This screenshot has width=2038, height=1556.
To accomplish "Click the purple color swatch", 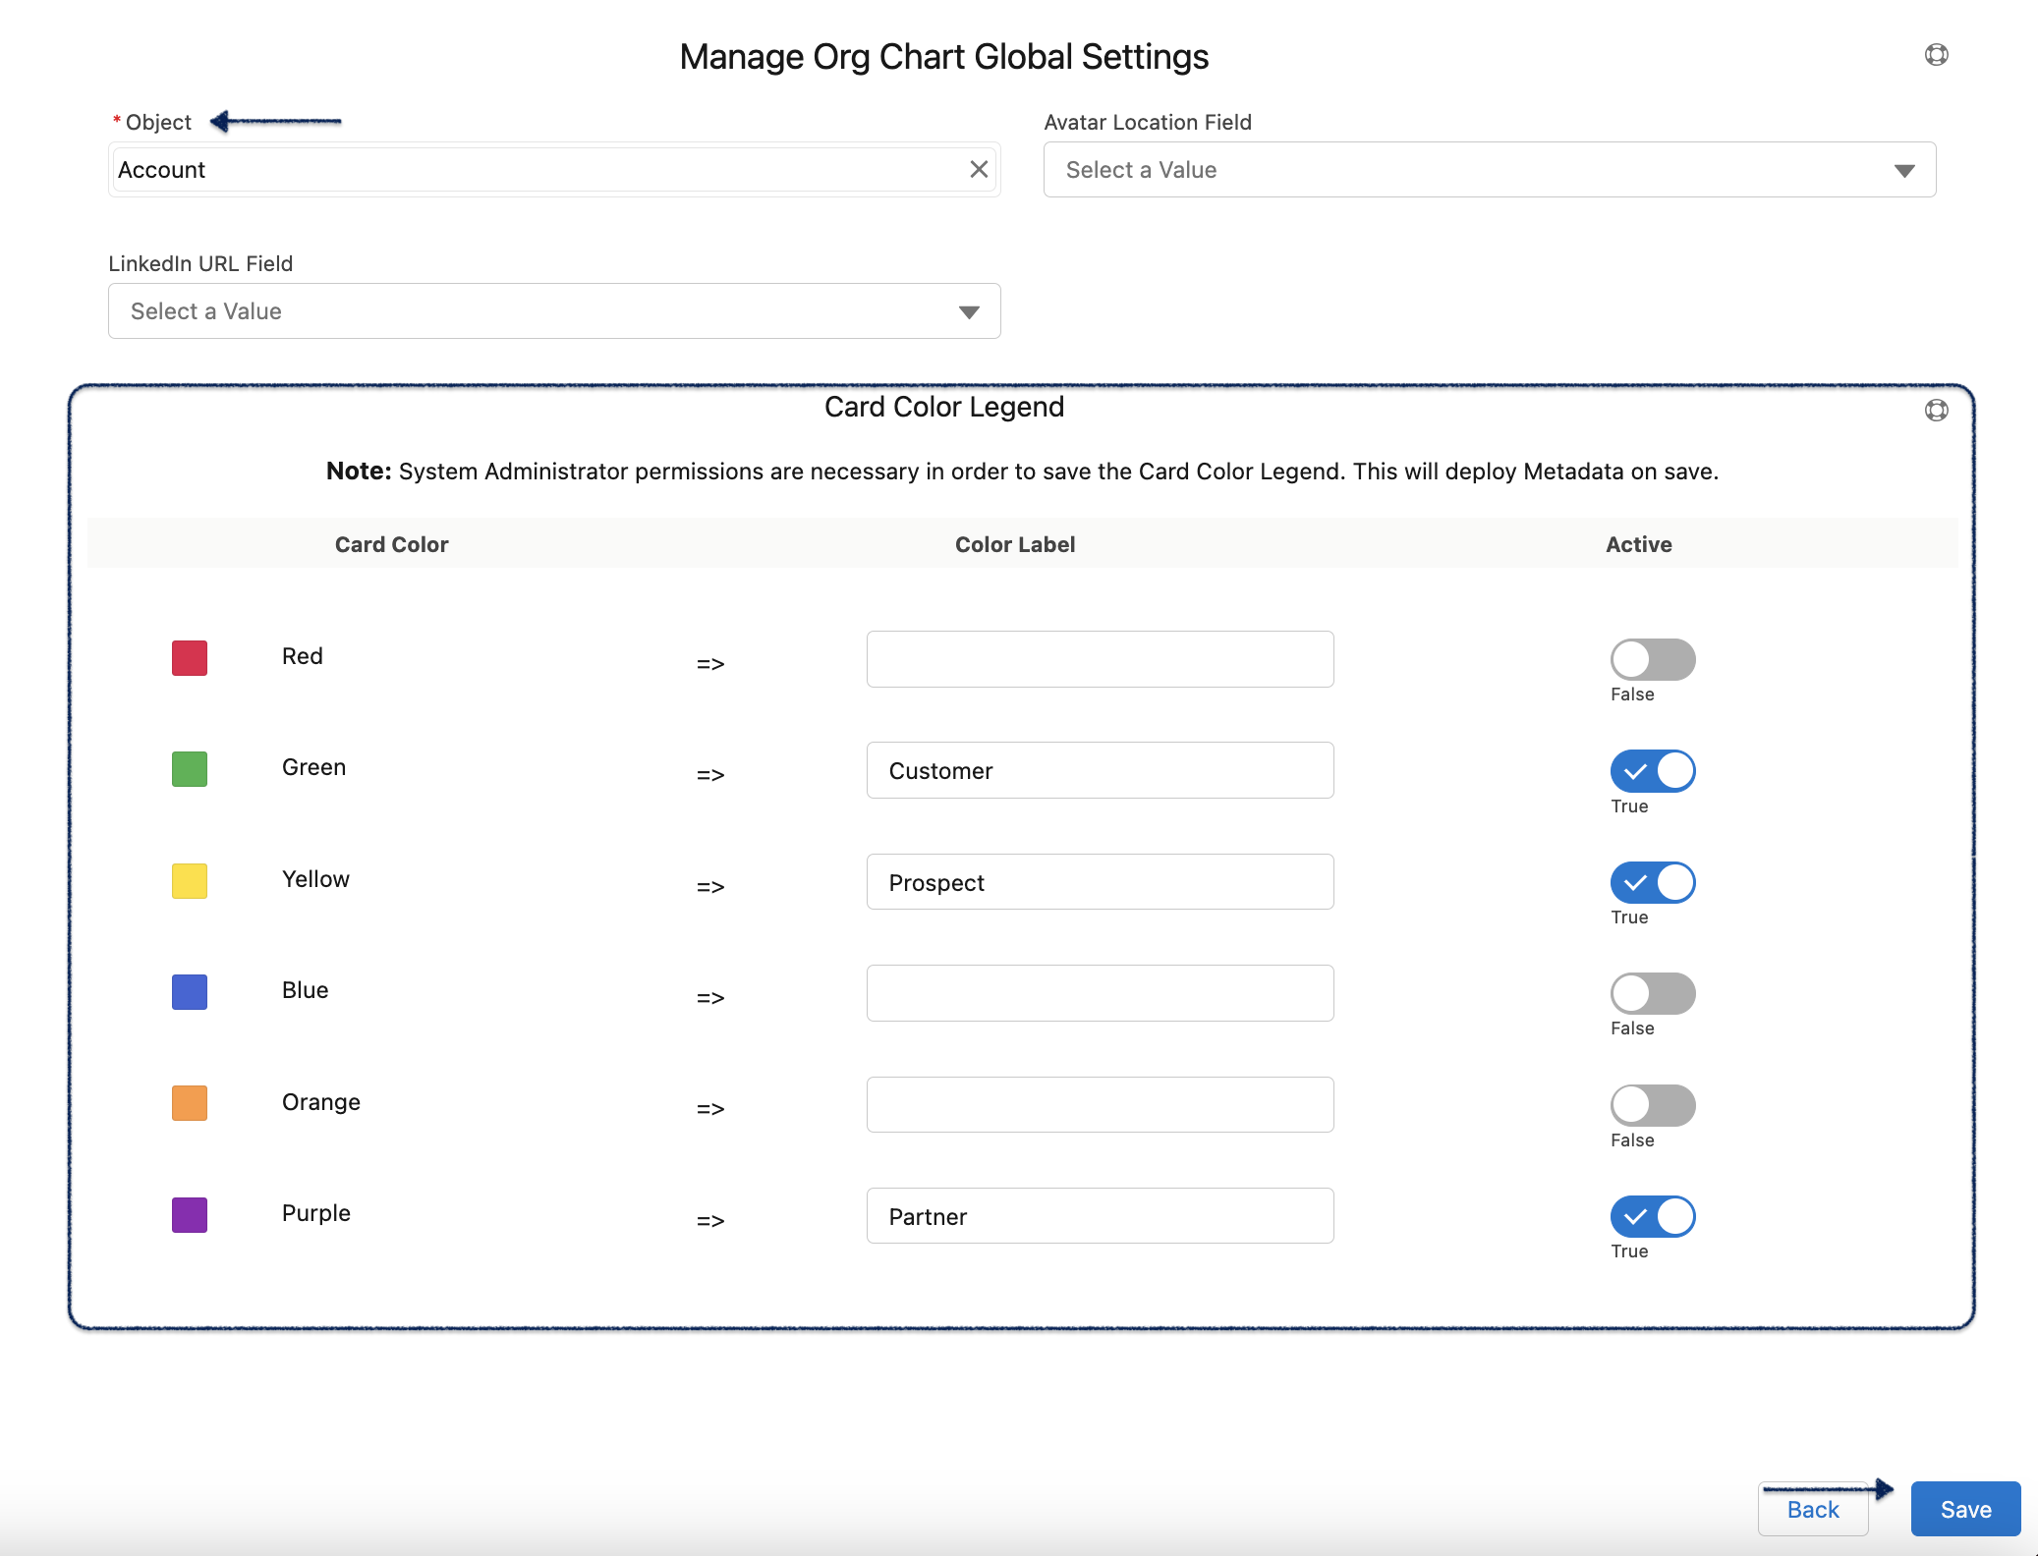I will (190, 1215).
